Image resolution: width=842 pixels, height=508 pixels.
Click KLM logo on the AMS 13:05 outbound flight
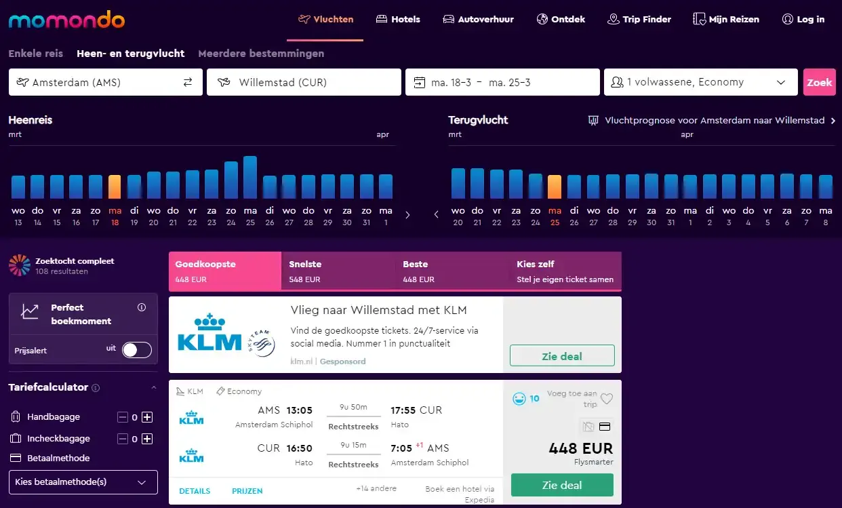point(191,417)
